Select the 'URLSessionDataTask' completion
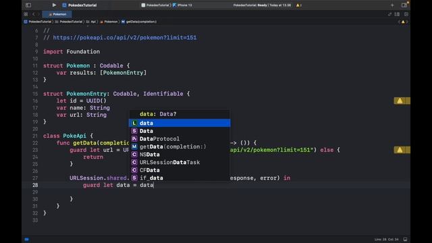 [x=180, y=162]
